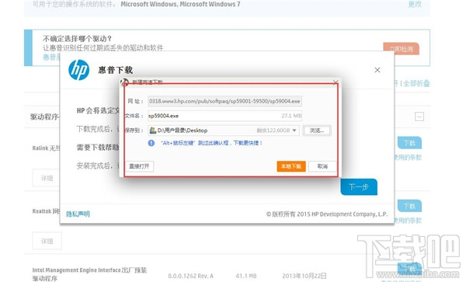This screenshot has width=466, height=282.
Task: Click the download manager logo in title bar
Action: click(124, 82)
